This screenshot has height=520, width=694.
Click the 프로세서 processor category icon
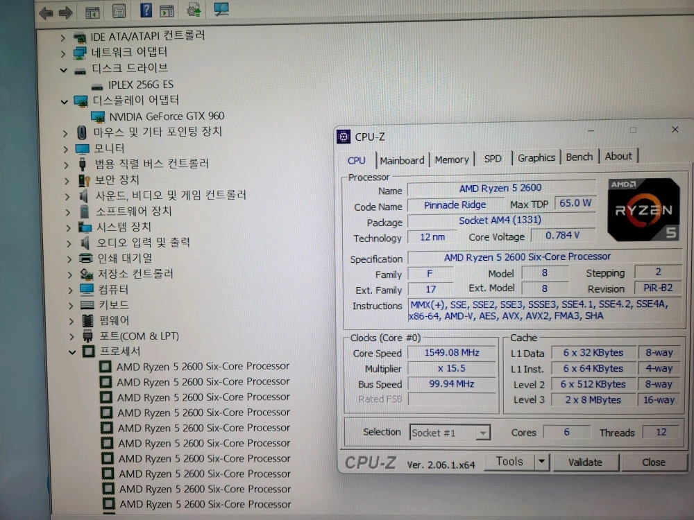click(x=89, y=352)
